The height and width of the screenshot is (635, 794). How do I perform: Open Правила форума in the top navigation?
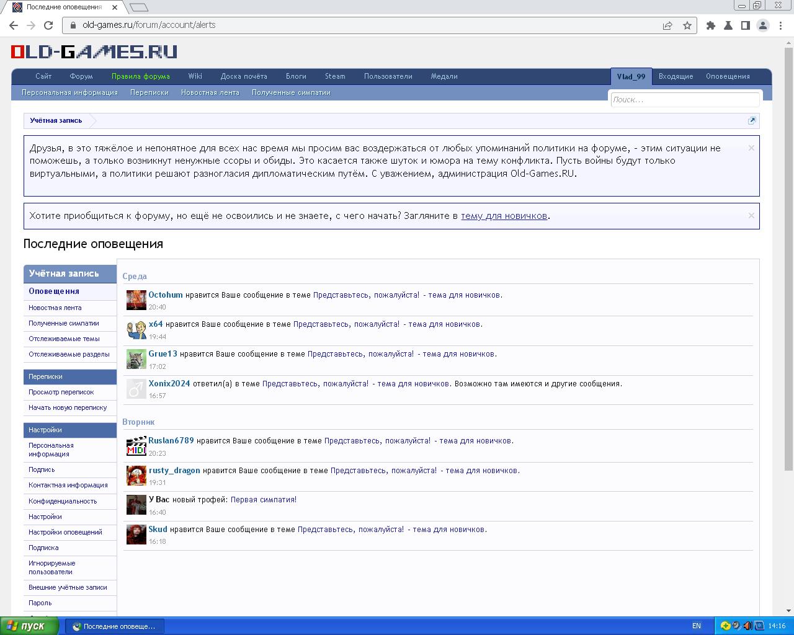(141, 76)
